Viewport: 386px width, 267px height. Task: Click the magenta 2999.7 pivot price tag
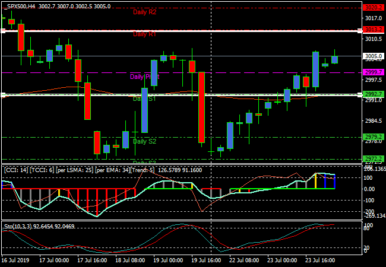374,72
